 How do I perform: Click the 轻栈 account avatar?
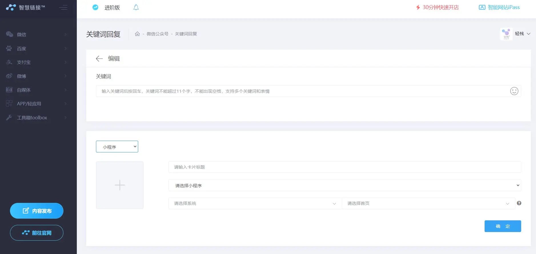(x=506, y=34)
